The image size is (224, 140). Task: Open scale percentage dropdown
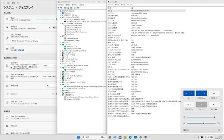point(49,66)
